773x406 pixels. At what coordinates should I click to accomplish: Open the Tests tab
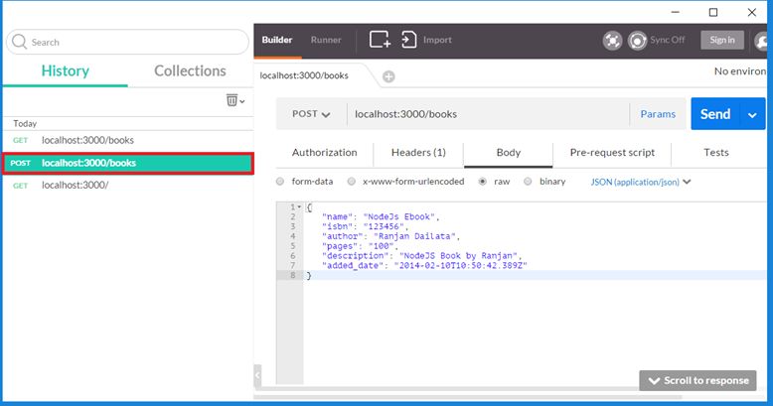tap(715, 153)
